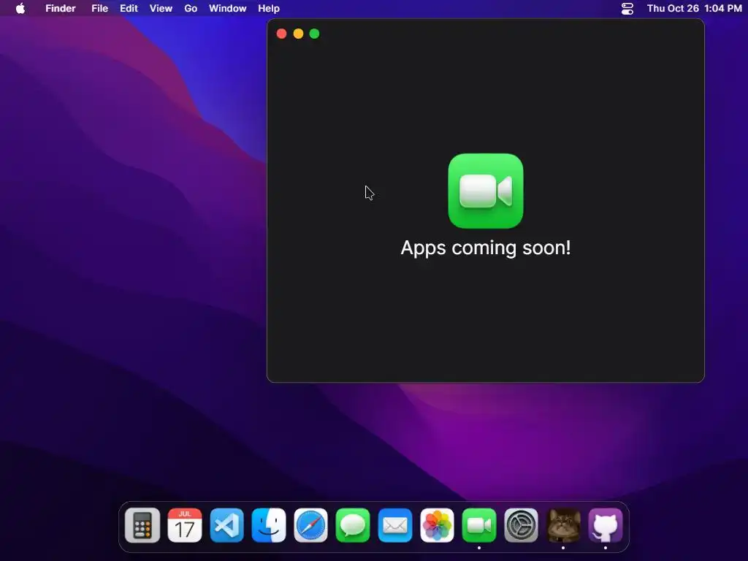
Task: Open the Window menu
Action: (228, 8)
